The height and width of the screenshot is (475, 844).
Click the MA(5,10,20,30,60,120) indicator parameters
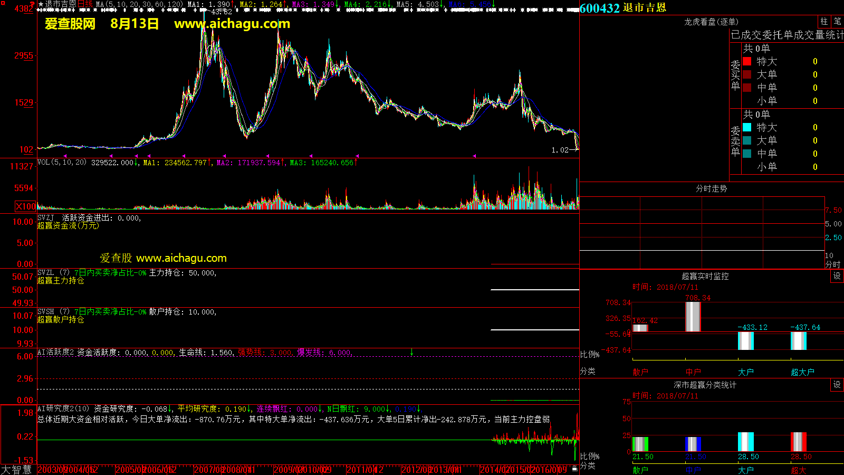pos(139,4)
